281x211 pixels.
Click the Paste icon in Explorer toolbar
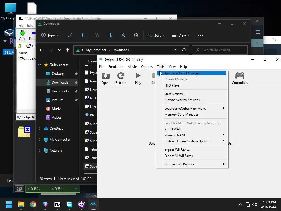tap(96, 35)
